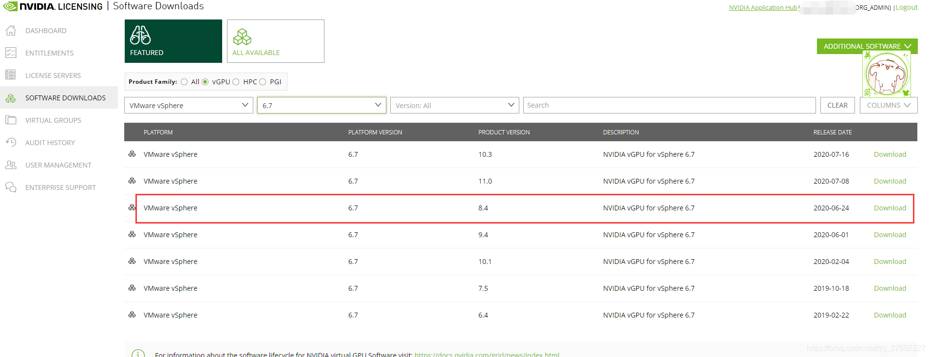Screen dimensions: 930x357
Task: Download vGPU version 7.5
Action: coord(890,288)
